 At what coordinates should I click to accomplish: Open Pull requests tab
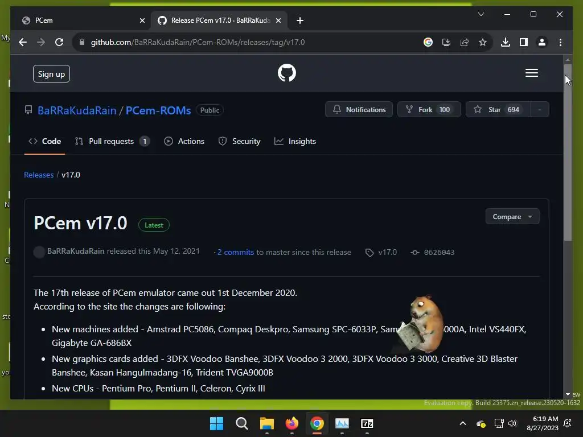tap(112, 141)
